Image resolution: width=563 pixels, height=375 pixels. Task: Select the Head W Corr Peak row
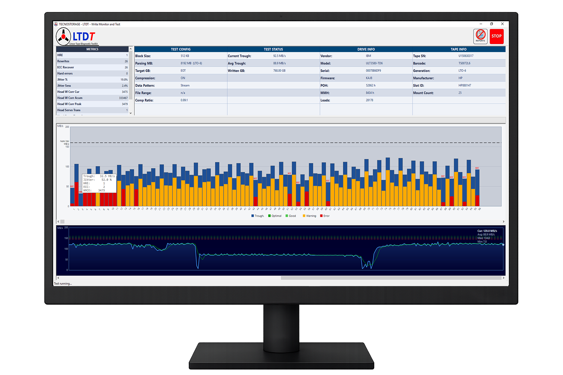(92, 104)
